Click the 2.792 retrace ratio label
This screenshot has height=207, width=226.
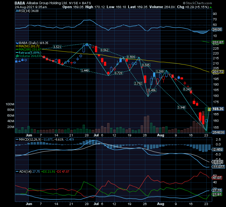pos(139,83)
